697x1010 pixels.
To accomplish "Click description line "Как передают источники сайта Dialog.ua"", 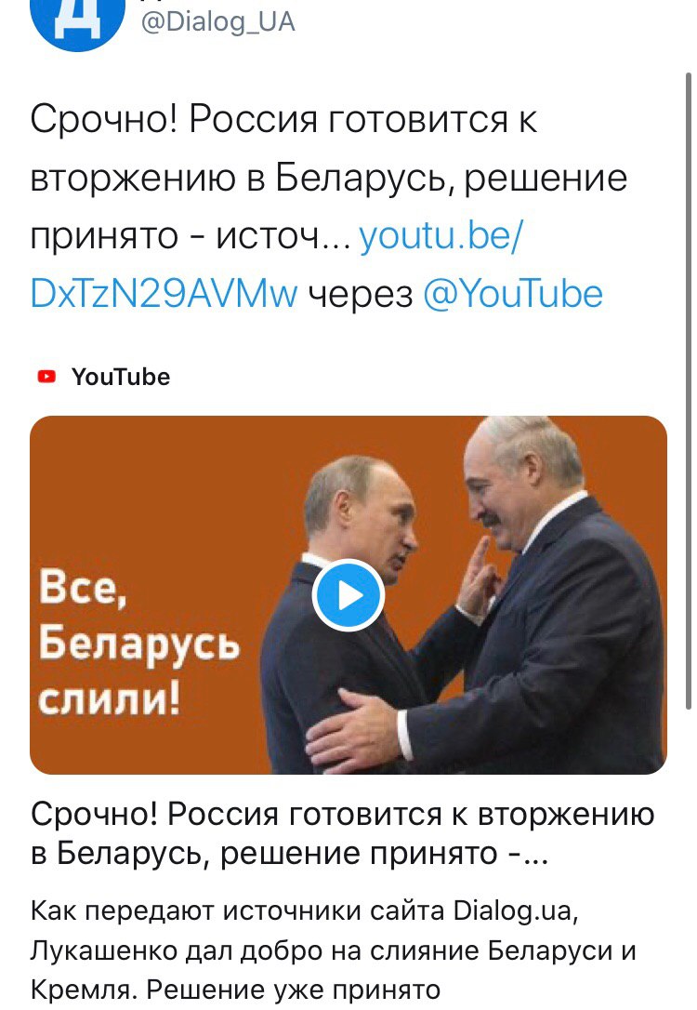I will click(x=305, y=910).
